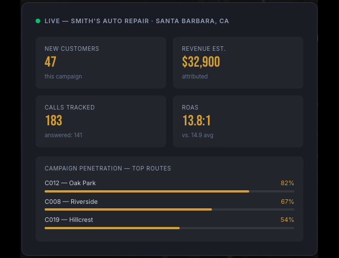
Task: Click the 13.8:1 ROAS value
Action: point(196,120)
